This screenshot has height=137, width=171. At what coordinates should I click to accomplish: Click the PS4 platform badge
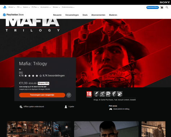coord(21,73)
